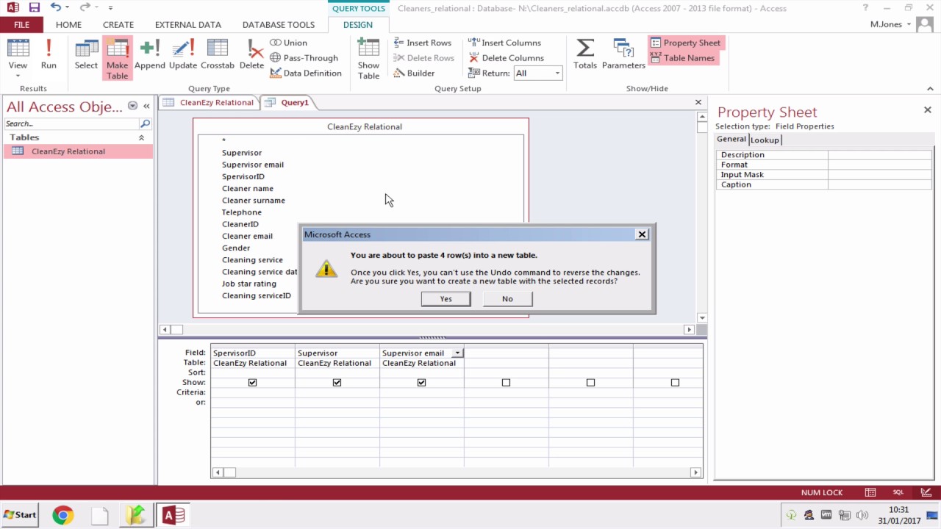Open the Windows Start button

point(20,515)
